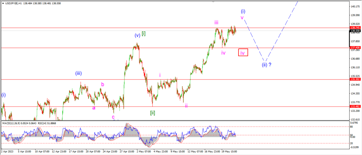
Task: Click the blue (iii) wave label
Action: [78, 73]
